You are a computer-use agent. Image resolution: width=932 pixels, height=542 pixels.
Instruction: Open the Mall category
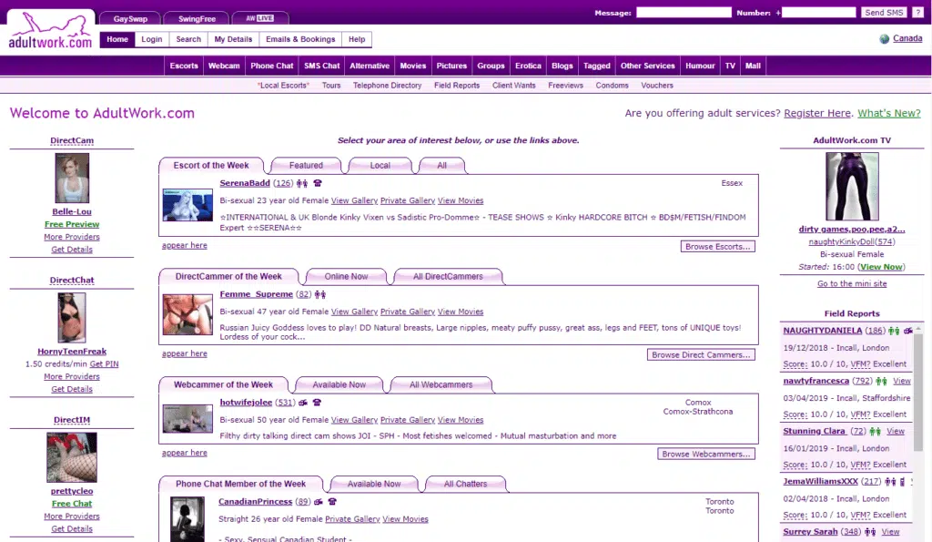(753, 66)
